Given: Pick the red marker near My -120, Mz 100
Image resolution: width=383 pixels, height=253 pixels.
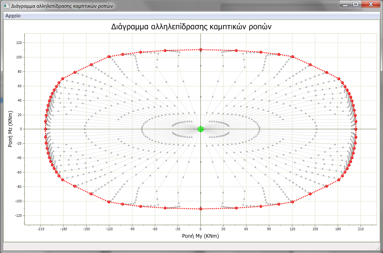Looking at the screenshot, I should click(109, 57).
